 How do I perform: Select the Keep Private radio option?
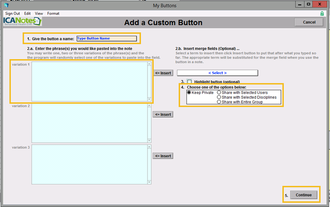click(190, 92)
